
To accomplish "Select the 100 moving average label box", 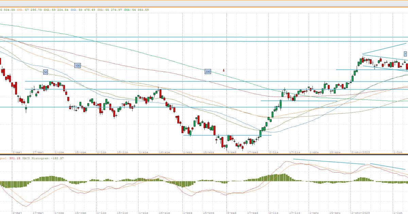I will [77, 65].
